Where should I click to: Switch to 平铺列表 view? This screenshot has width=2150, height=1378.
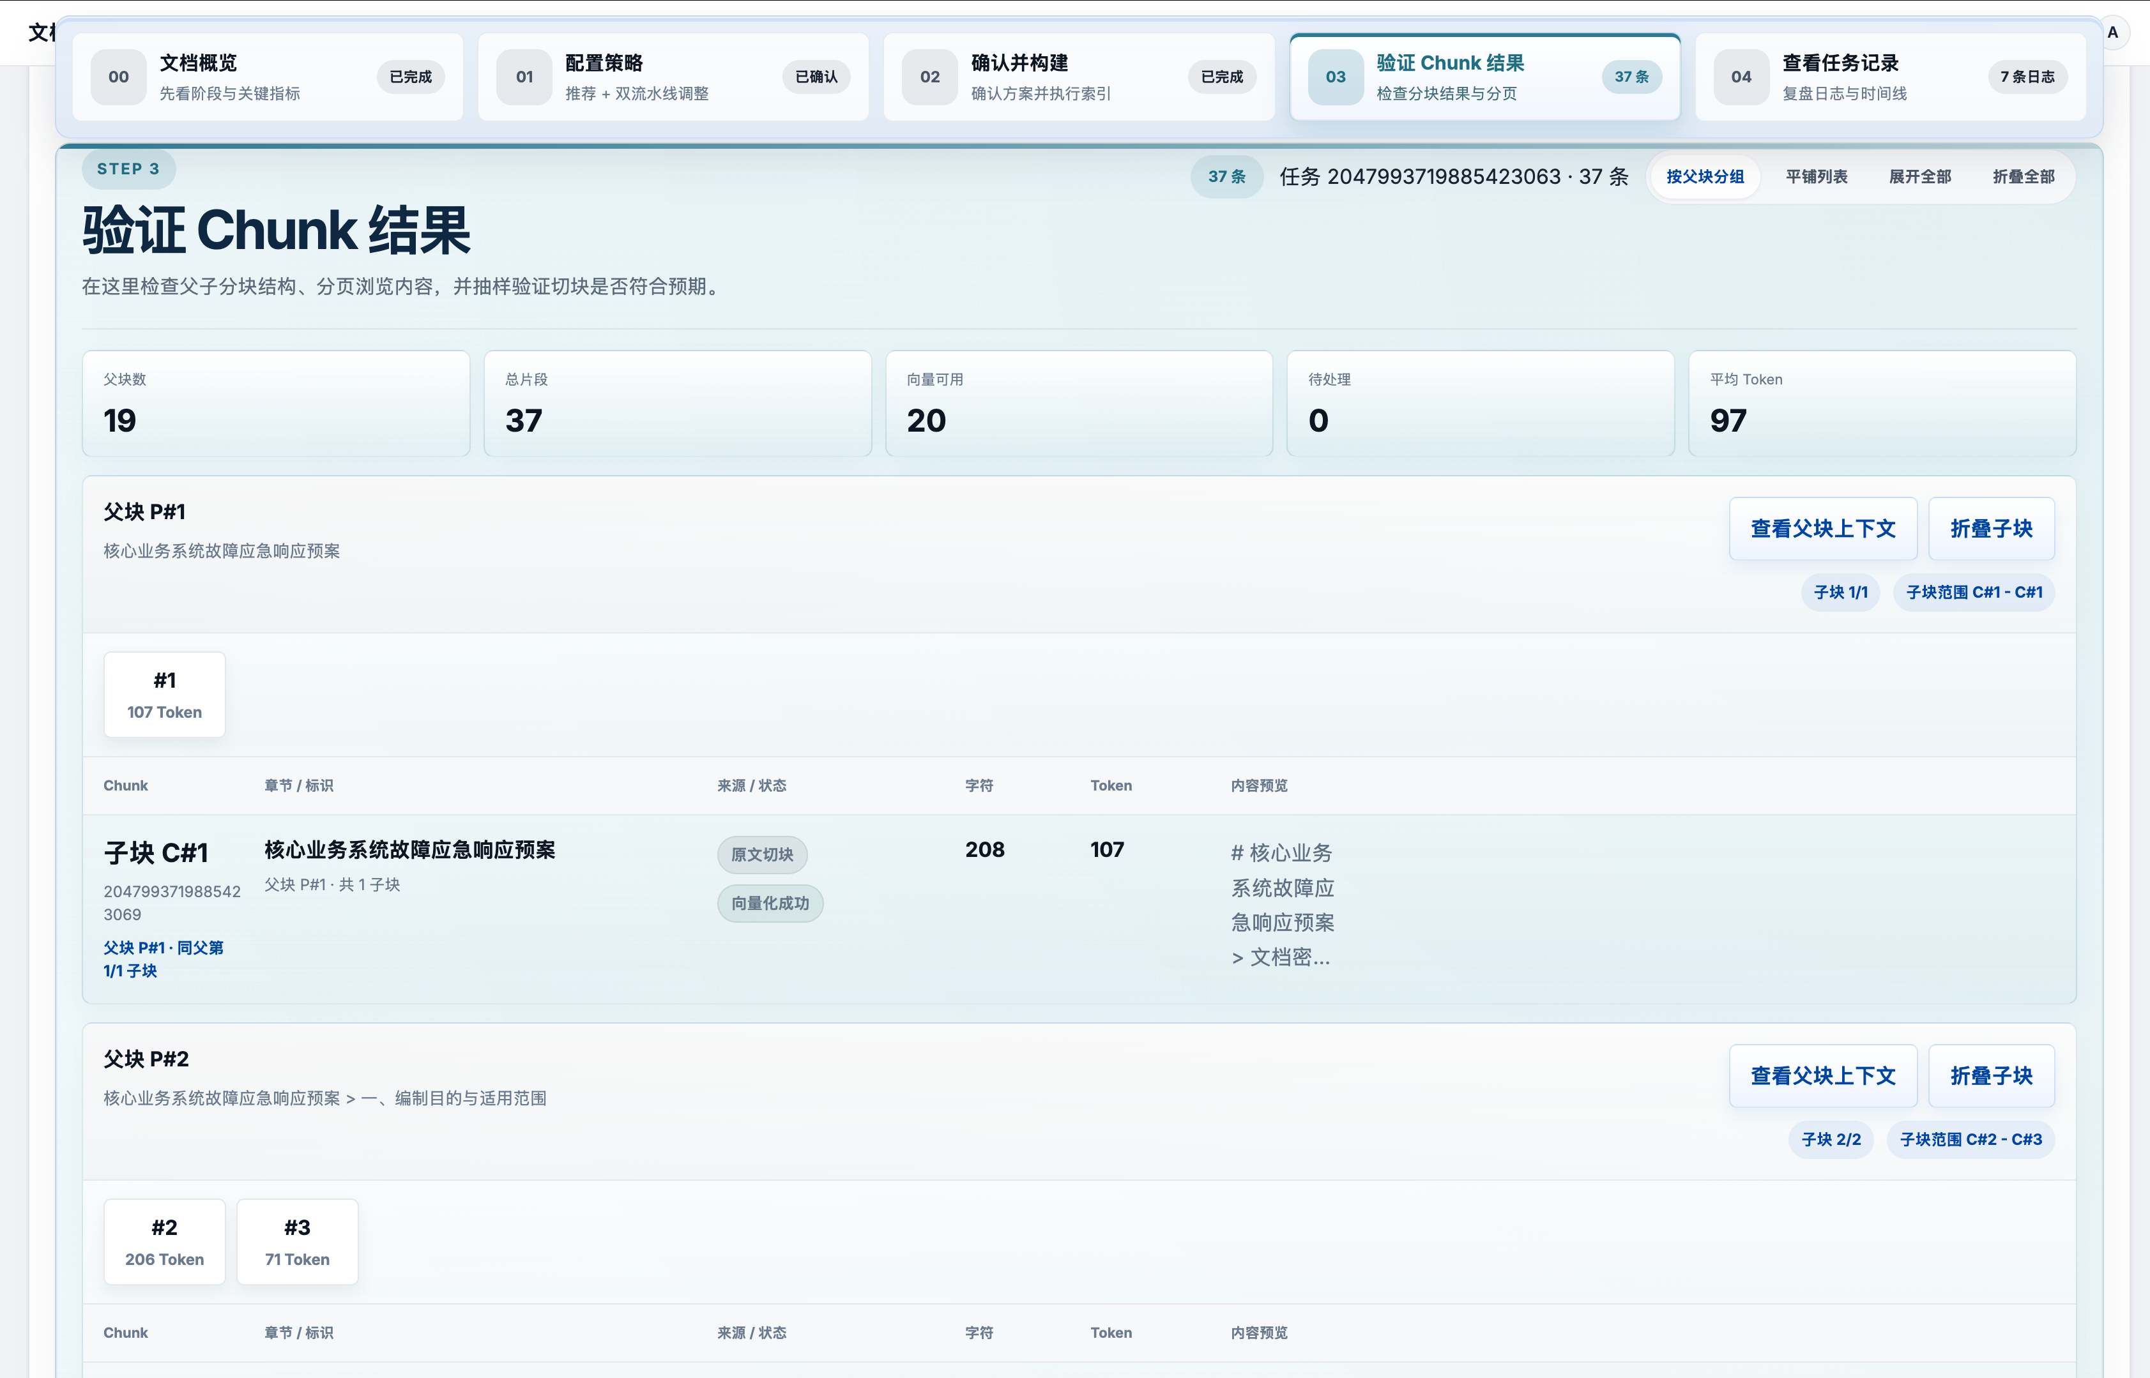pyautogui.click(x=1816, y=177)
